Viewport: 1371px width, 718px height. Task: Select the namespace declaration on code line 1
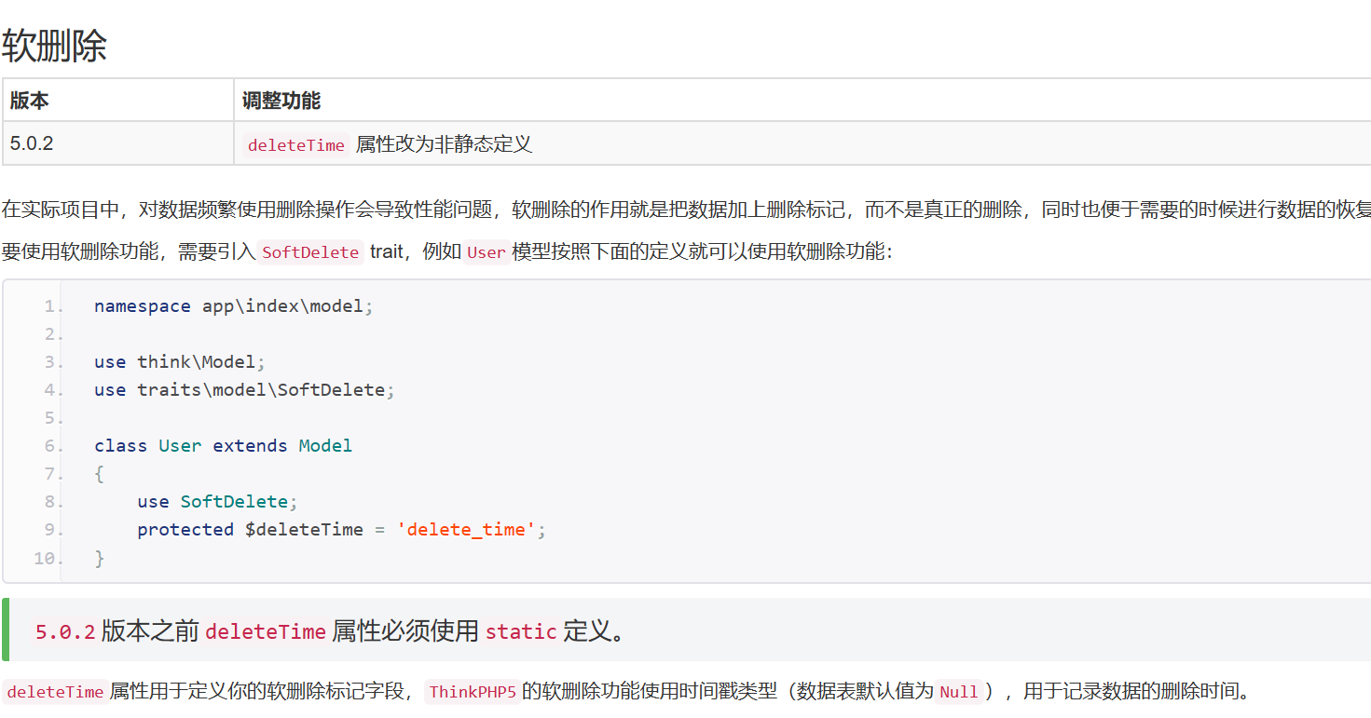[x=233, y=305]
